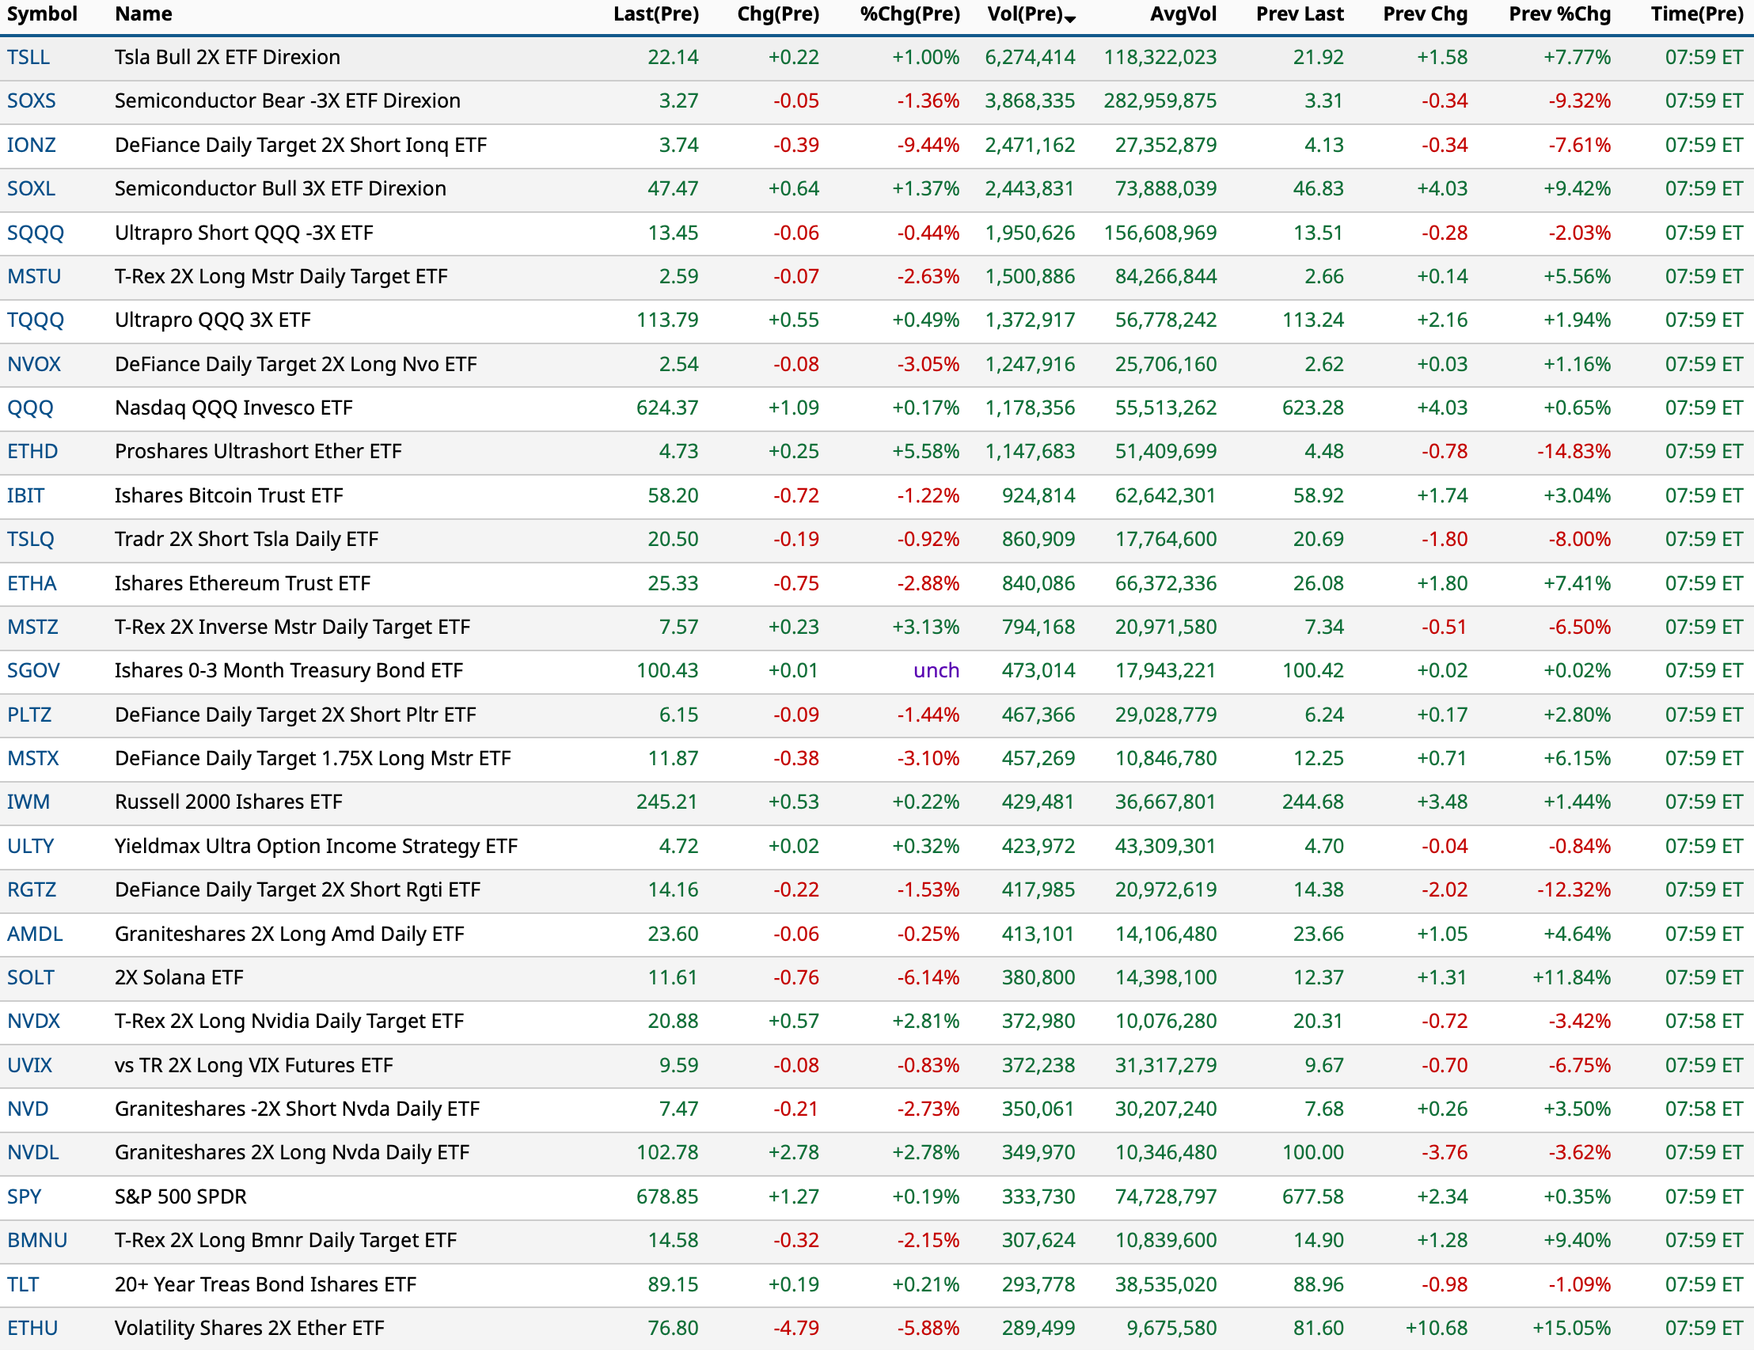Open the ETHU symbol link

[x=33, y=1329]
